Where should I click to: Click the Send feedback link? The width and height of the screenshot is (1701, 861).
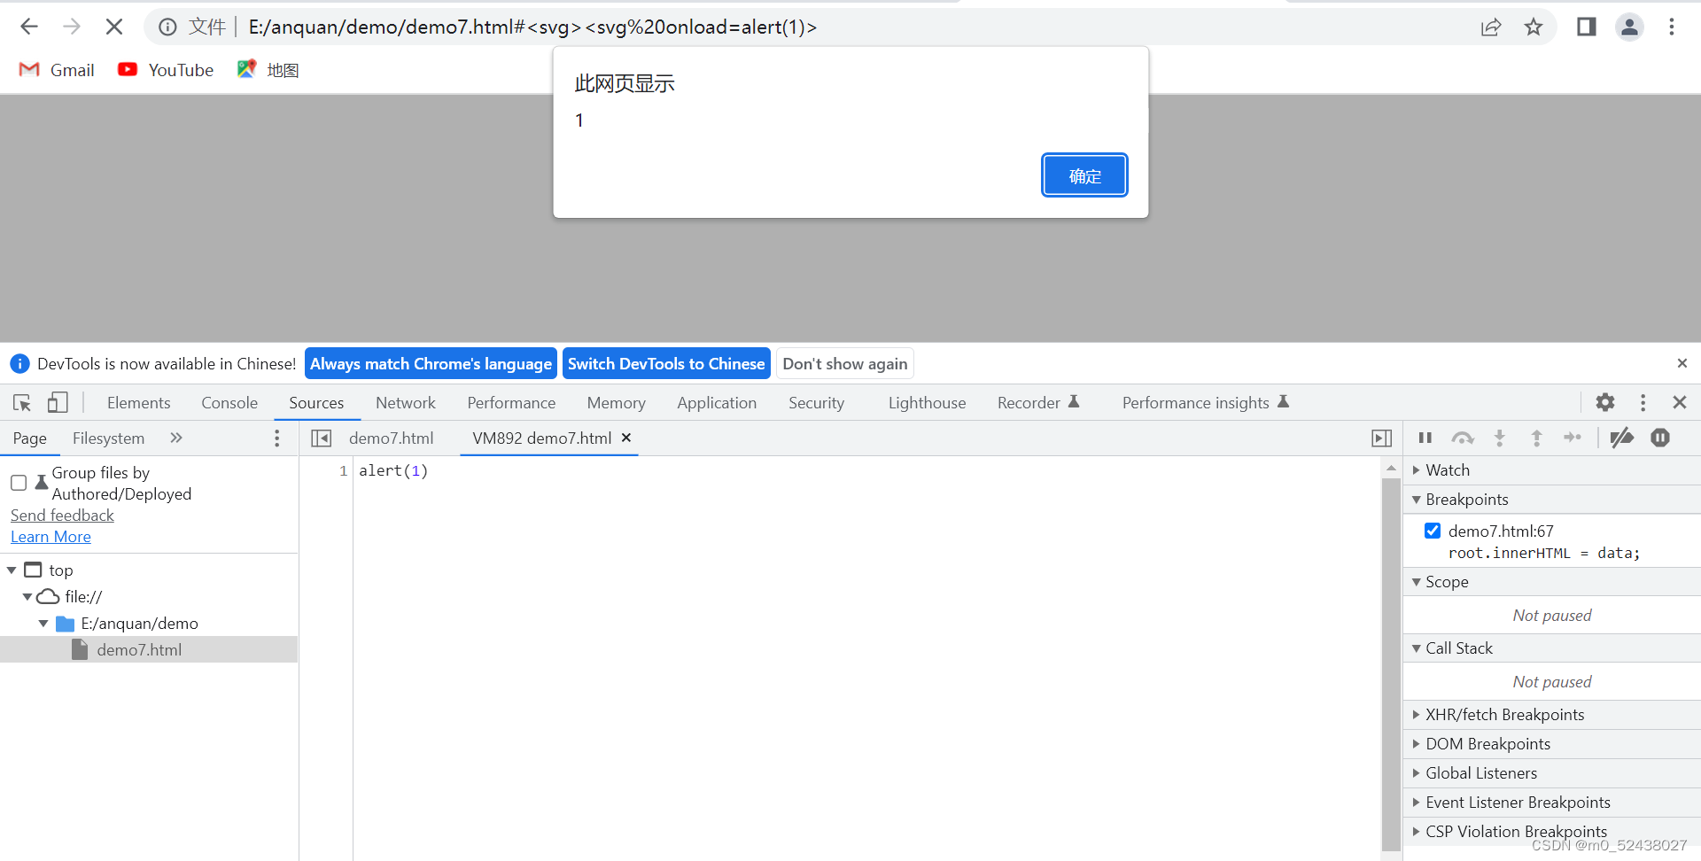click(x=62, y=516)
